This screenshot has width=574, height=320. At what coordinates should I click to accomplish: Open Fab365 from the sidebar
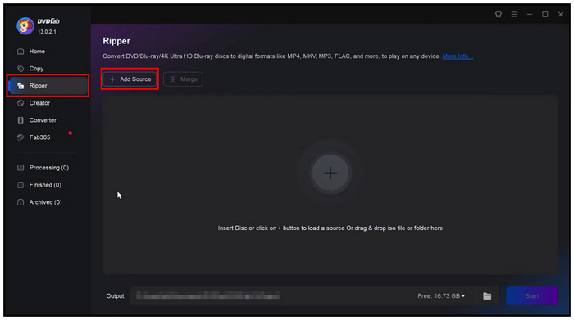[x=39, y=137]
